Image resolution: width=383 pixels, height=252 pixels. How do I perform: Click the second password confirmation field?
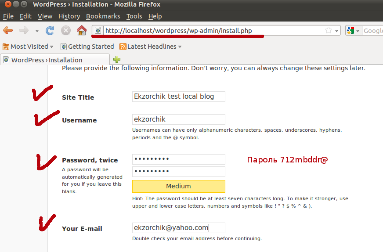pyautogui.click(x=179, y=171)
